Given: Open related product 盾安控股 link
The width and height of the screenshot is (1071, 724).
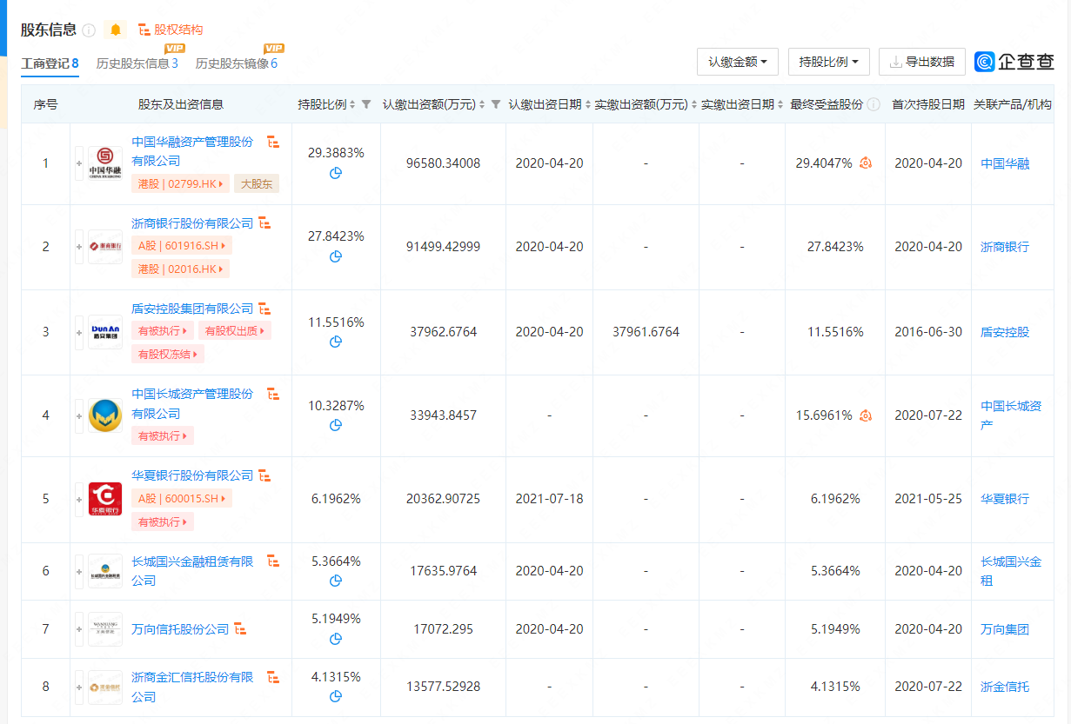Looking at the screenshot, I should tap(1005, 332).
